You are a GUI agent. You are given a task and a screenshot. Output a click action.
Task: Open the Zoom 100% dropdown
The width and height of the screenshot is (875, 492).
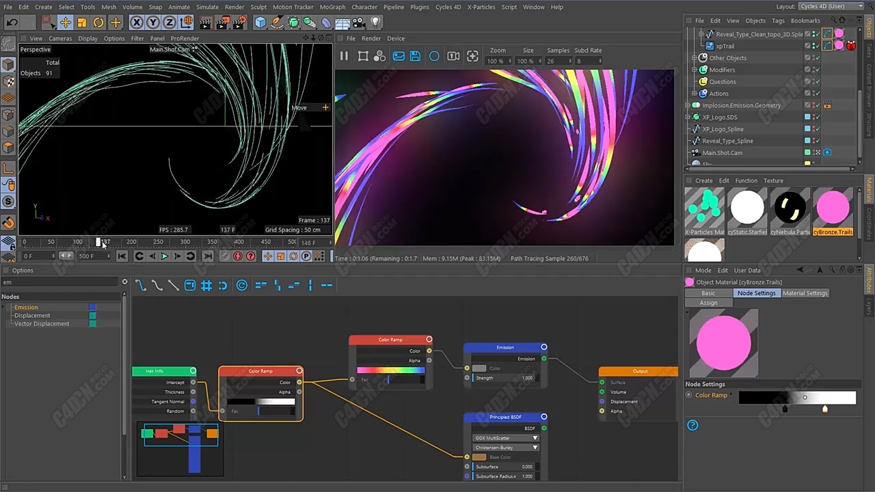click(x=499, y=61)
